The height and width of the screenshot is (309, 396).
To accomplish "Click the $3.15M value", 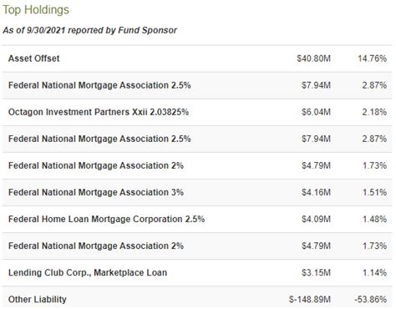I will click(316, 272).
